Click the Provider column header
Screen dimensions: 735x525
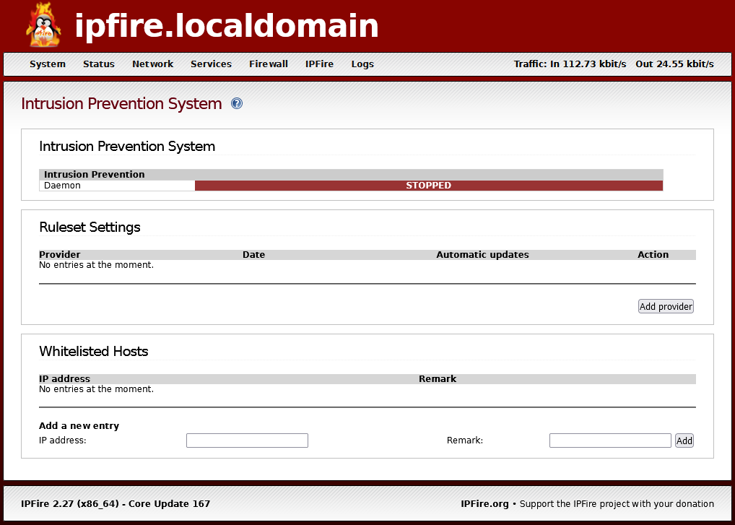tap(60, 255)
